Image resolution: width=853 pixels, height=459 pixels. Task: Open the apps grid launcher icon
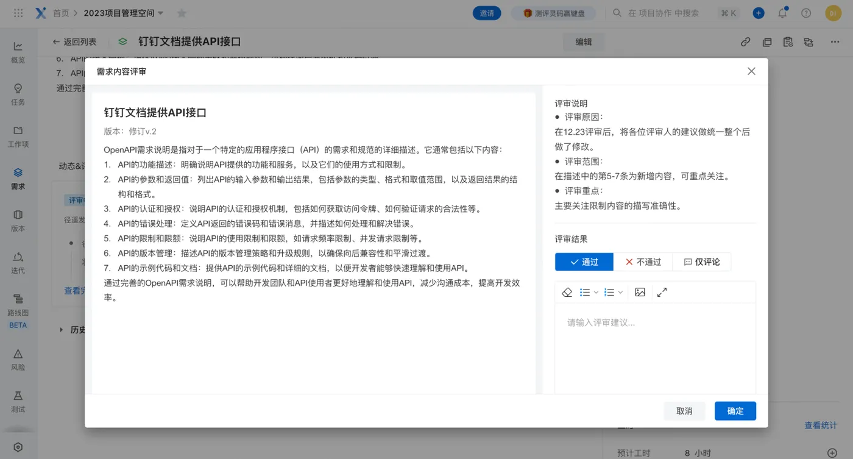tap(18, 13)
